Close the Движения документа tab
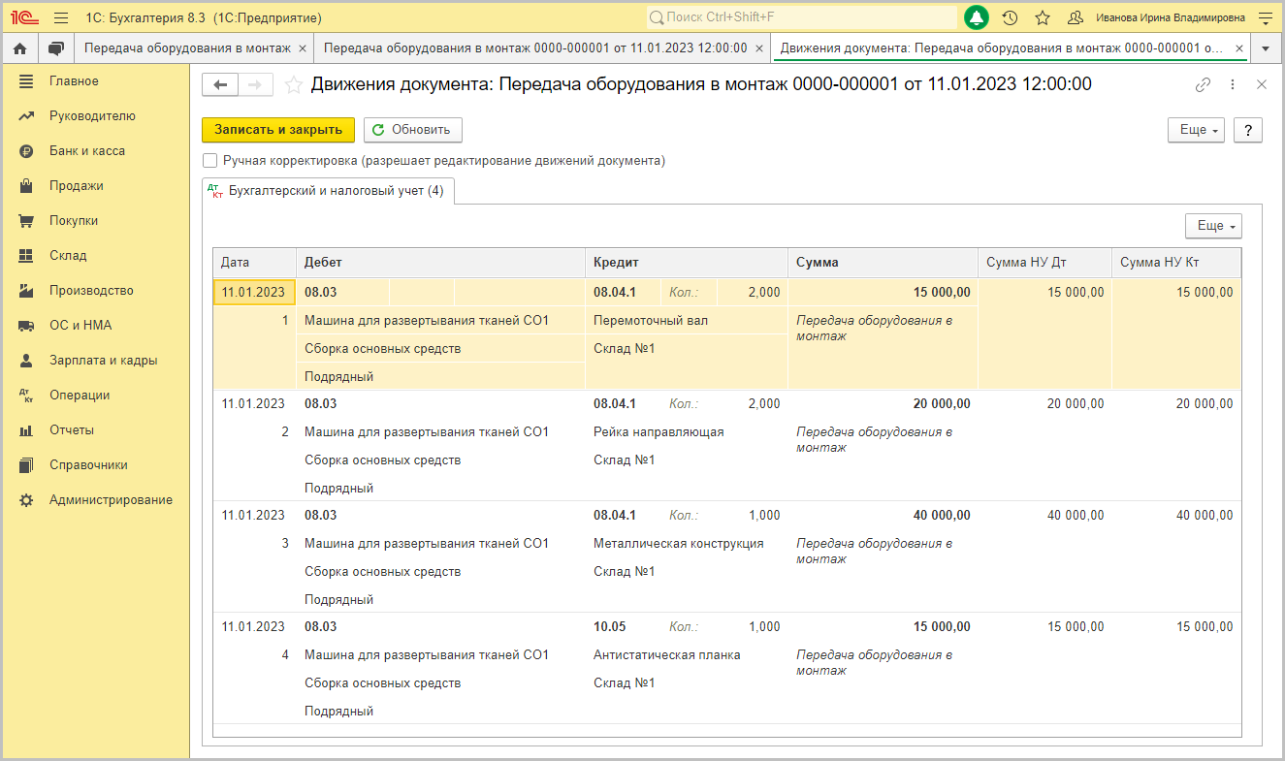1285x761 pixels. [1238, 48]
